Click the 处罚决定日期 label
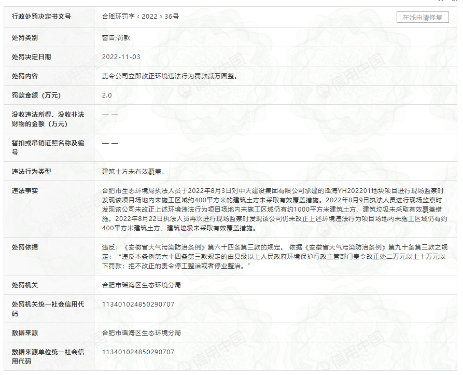The height and width of the screenshot is (375, 463). click(x=31, y=57)
